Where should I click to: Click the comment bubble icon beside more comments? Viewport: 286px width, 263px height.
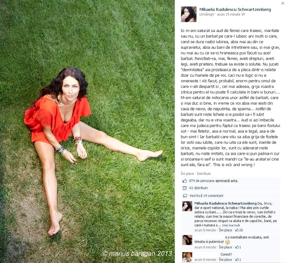tap(185, 196)
